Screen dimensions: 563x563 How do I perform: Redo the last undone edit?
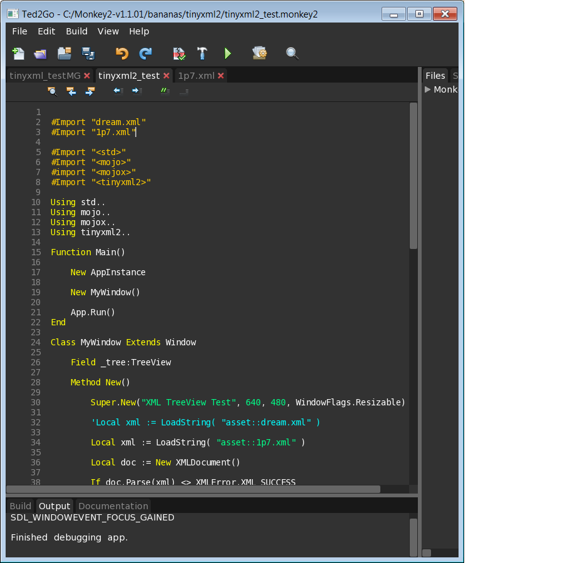click(145, 54)
